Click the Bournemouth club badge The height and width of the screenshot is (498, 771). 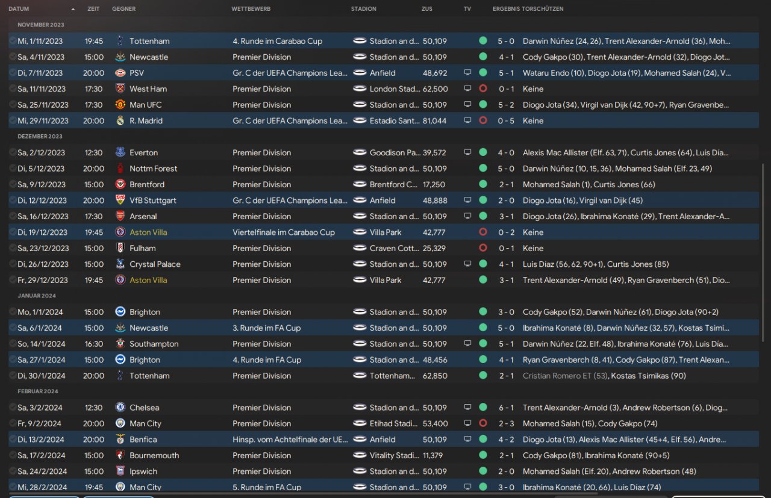click(x=120, y=455)
